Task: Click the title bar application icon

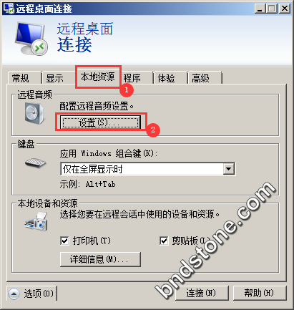Action: 9,9
